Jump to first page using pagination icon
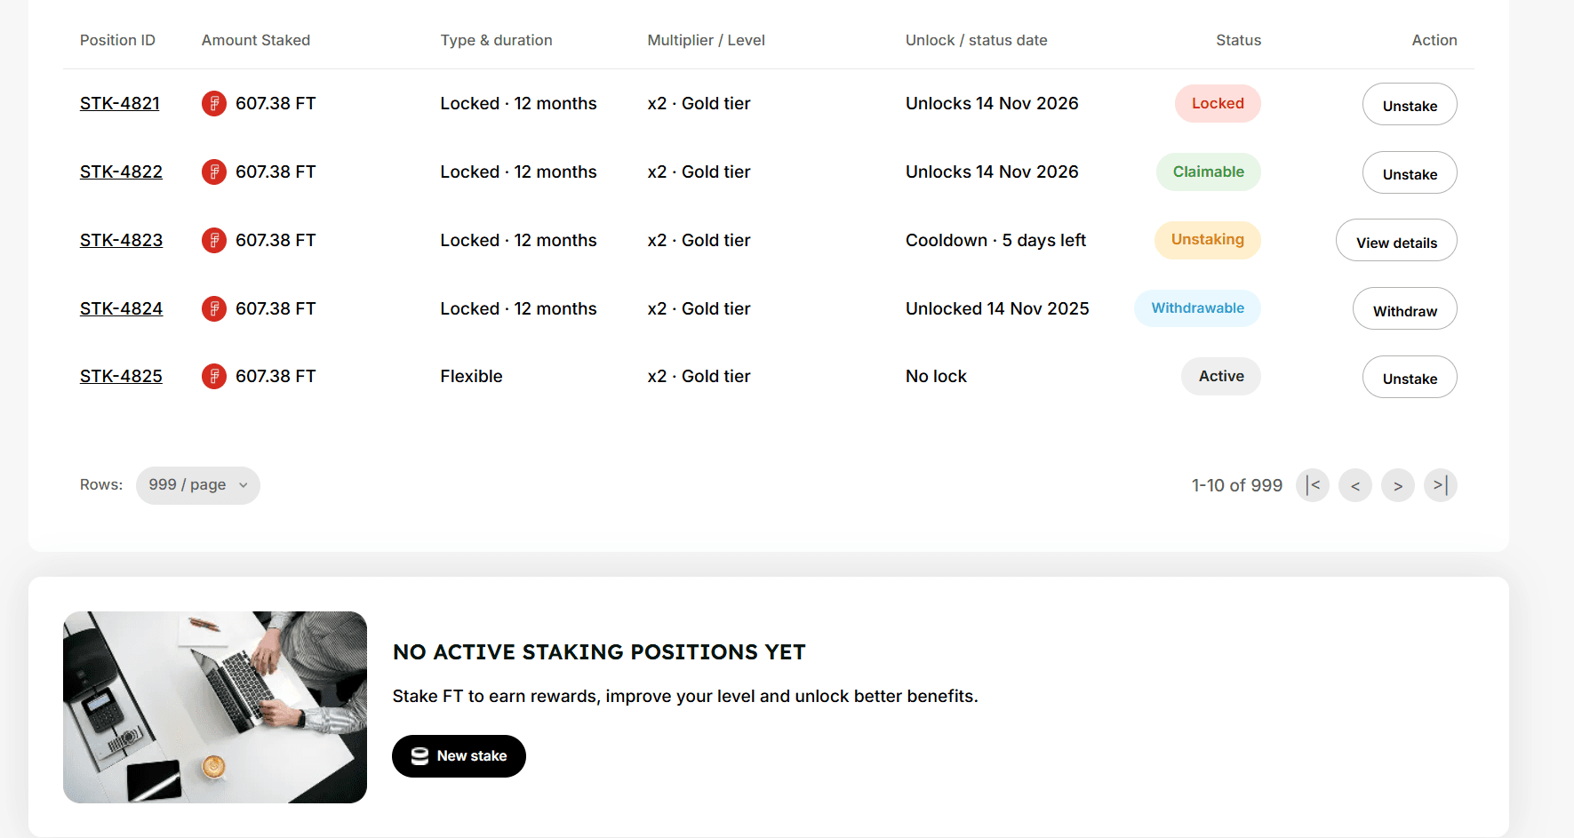This screenshot has height=838, width=1574. coord(1312,485)
